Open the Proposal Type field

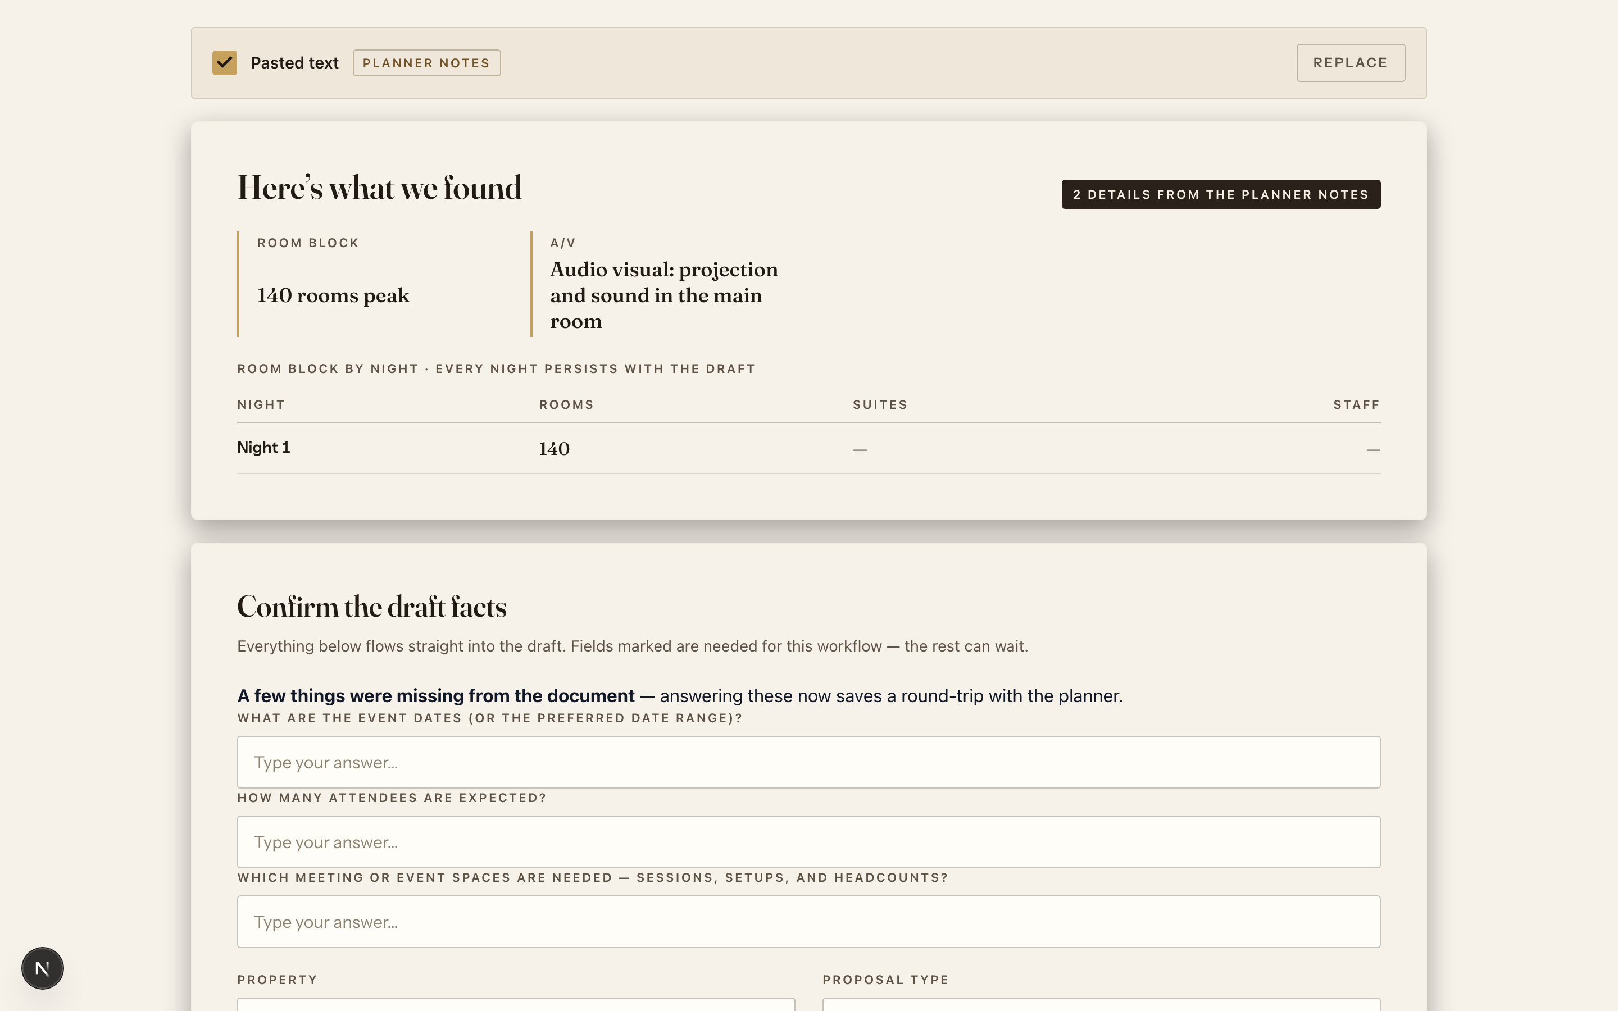1101,1004
